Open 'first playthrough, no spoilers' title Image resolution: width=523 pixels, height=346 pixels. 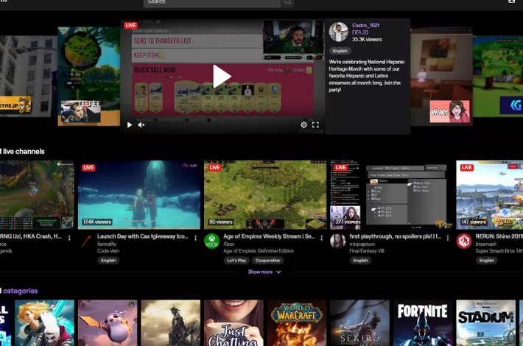tap(396, 236)
